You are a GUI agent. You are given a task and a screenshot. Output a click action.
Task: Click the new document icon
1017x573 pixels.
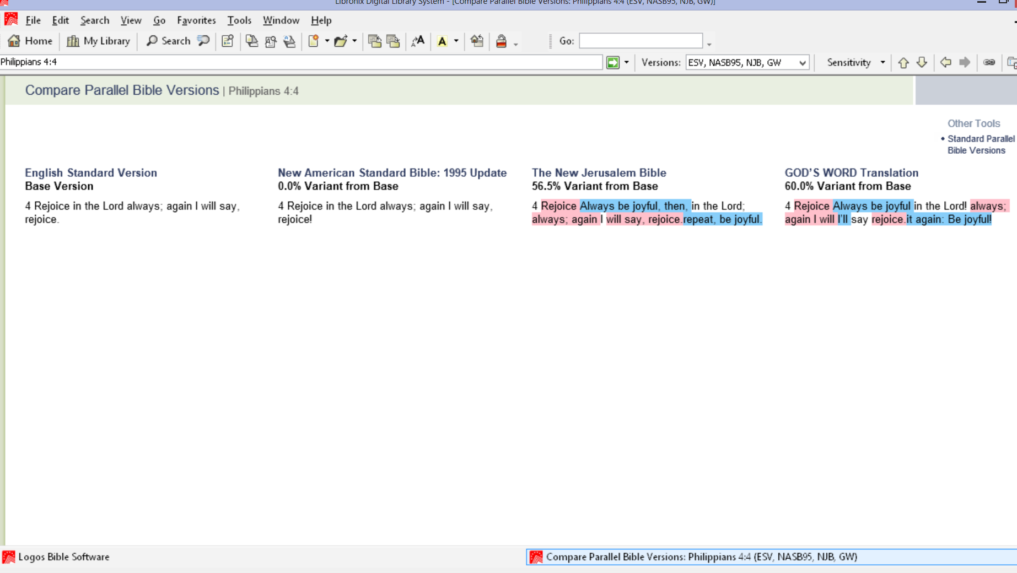314,41
